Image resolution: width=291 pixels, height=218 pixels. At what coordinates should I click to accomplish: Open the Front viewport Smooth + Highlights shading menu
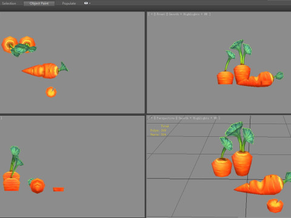[x=188, y=14]
